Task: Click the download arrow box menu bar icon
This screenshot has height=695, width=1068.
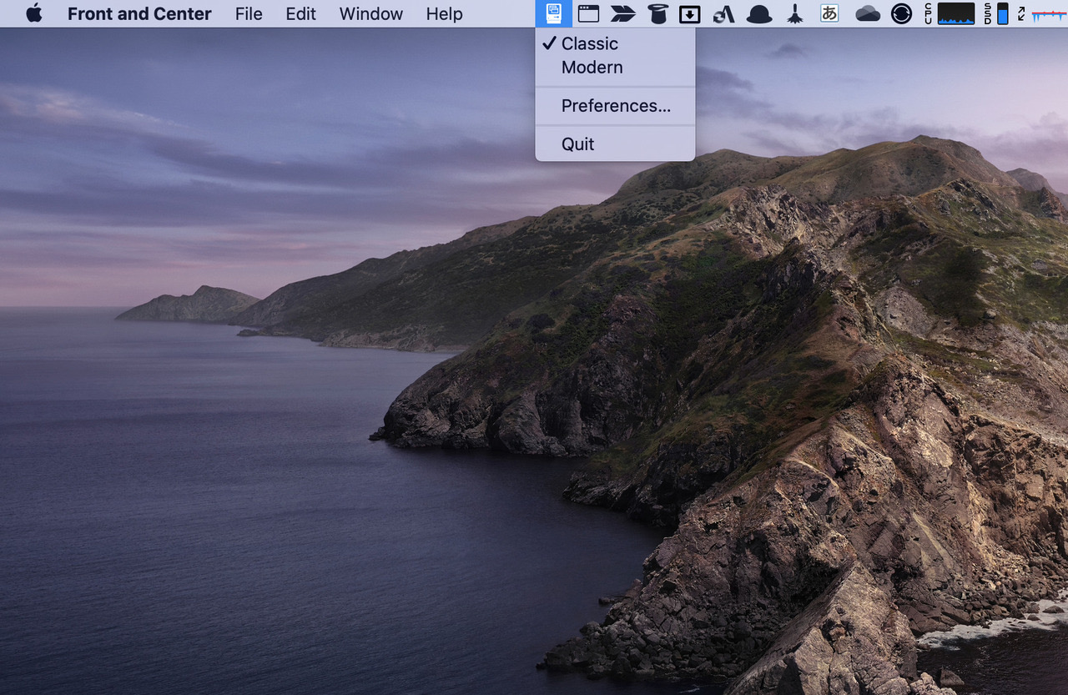Action: point(690,13)
